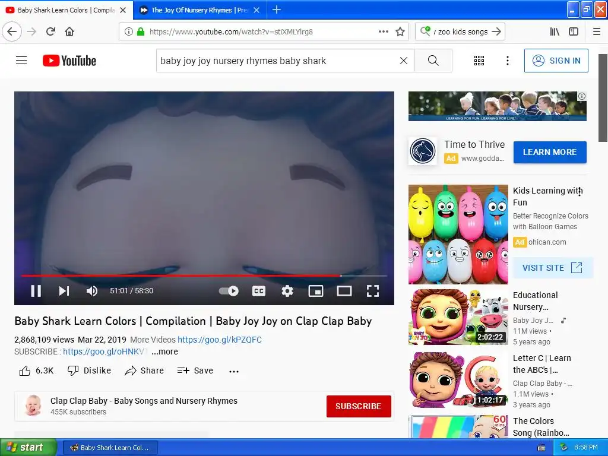Open the YouTube guide hamburger menu
This screenshot has width=608, height=456.
21,61
